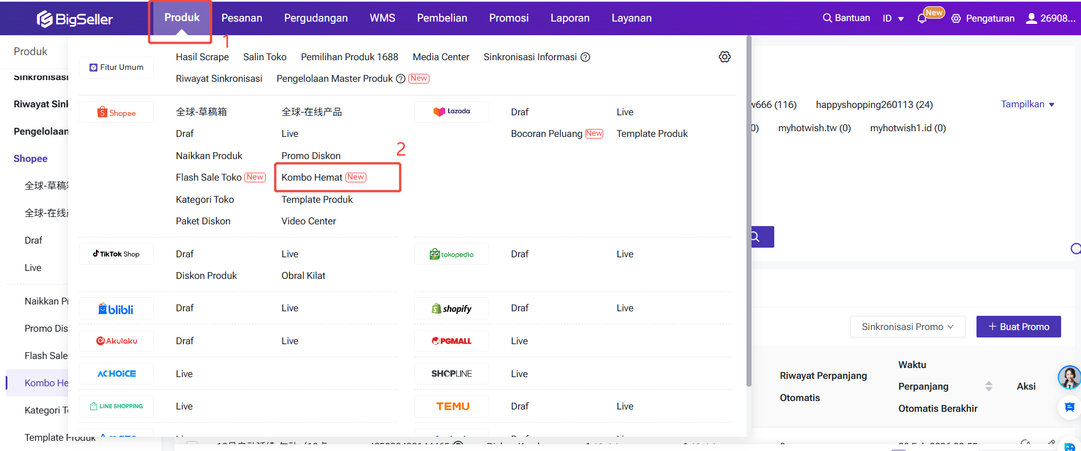Open Pemilihan Produk 1688 link
Screen dimensions: 1081x451
point(349,57)
